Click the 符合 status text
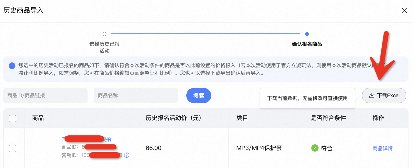The width and height of the screenshot is (413, 168). click(x=327, y=148)
